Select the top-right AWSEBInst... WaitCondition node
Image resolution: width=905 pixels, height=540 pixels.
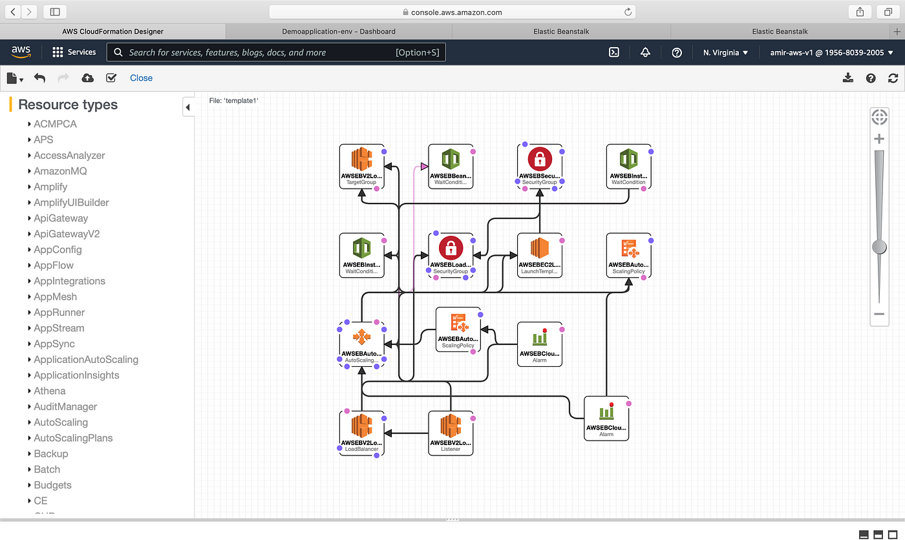(629, 166)
